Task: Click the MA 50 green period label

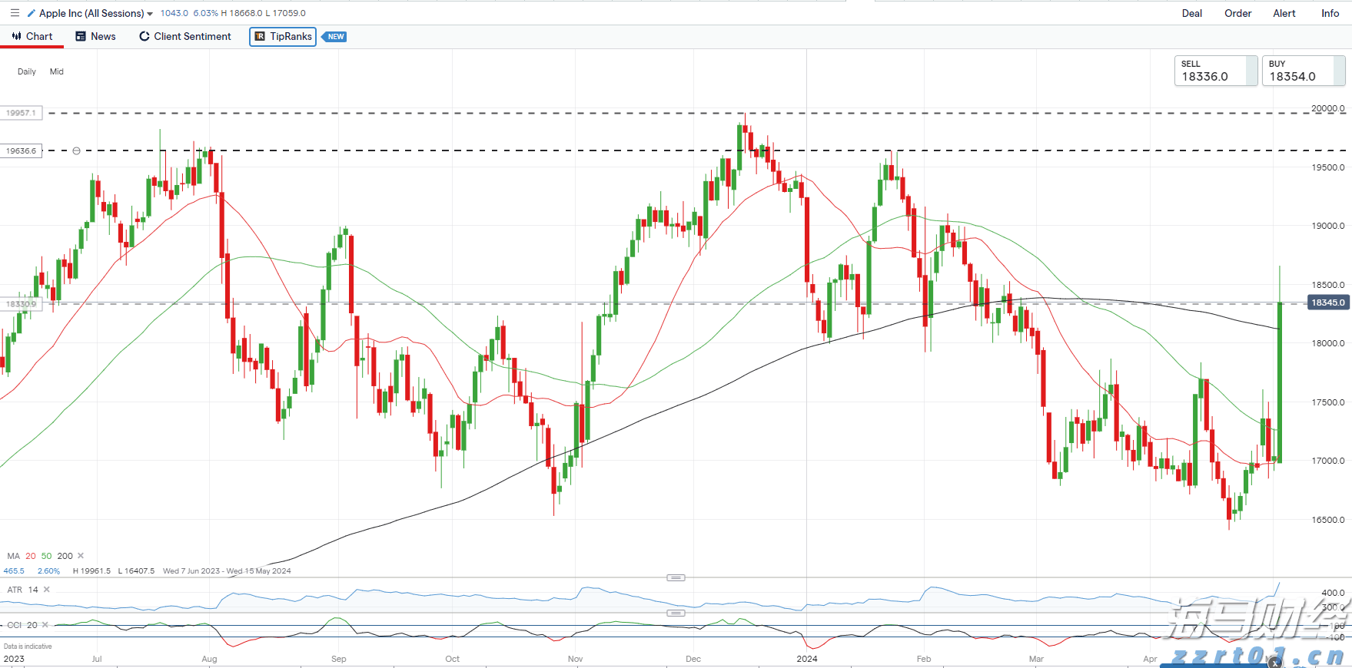Action: click(x=47, y=556)
